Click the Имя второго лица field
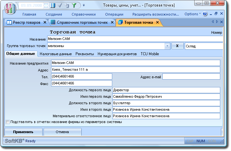Viewport: 231px width, 151px height. [166, 109]
